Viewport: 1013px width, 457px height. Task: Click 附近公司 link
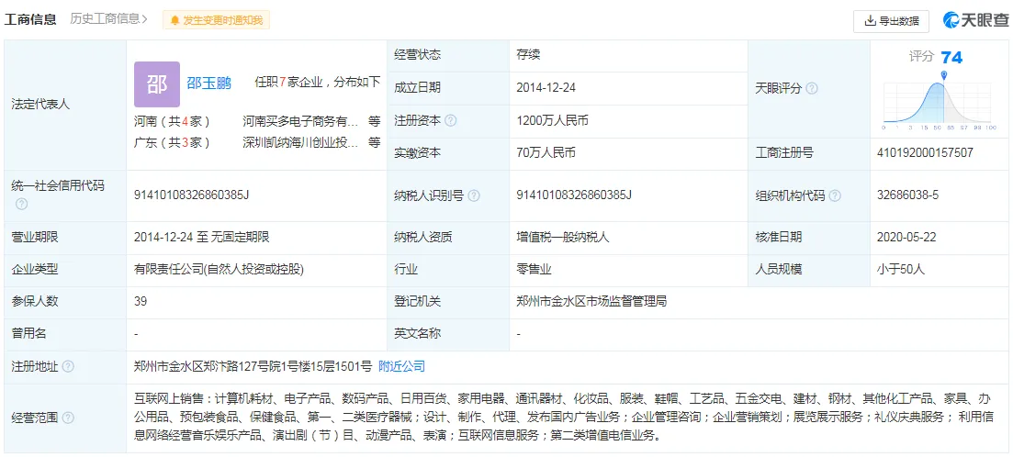pos(402,367)
